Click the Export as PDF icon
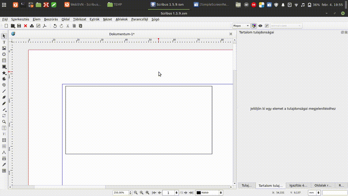The image size is (348, 196). pos(44,26)
